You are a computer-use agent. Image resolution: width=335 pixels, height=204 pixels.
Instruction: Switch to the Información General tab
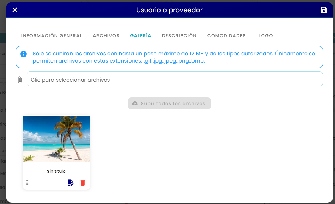(52, 36)
